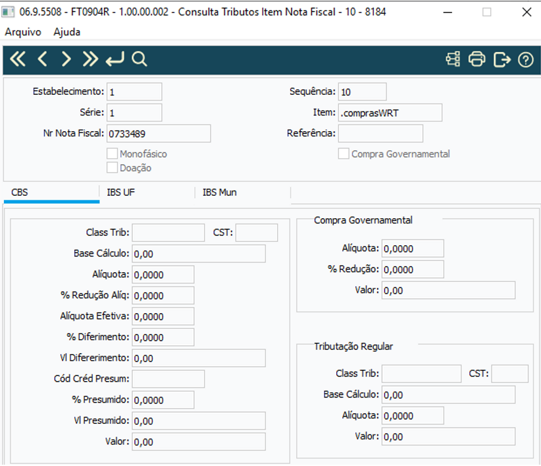Switch to the IBS UF tab
This screenshot has width=541, height=466.
tap(147, 192)
